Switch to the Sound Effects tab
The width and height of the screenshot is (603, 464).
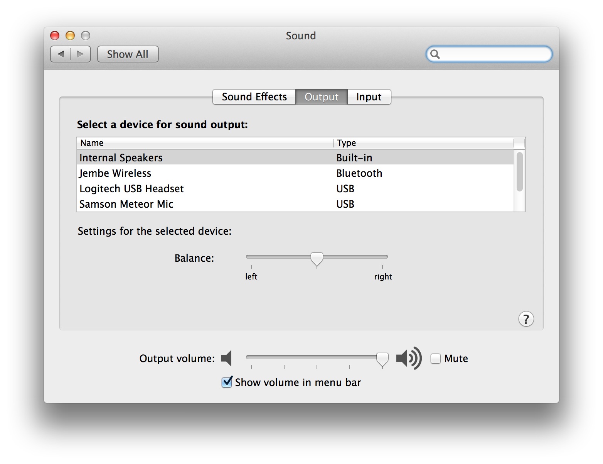[x=254, y=97]
